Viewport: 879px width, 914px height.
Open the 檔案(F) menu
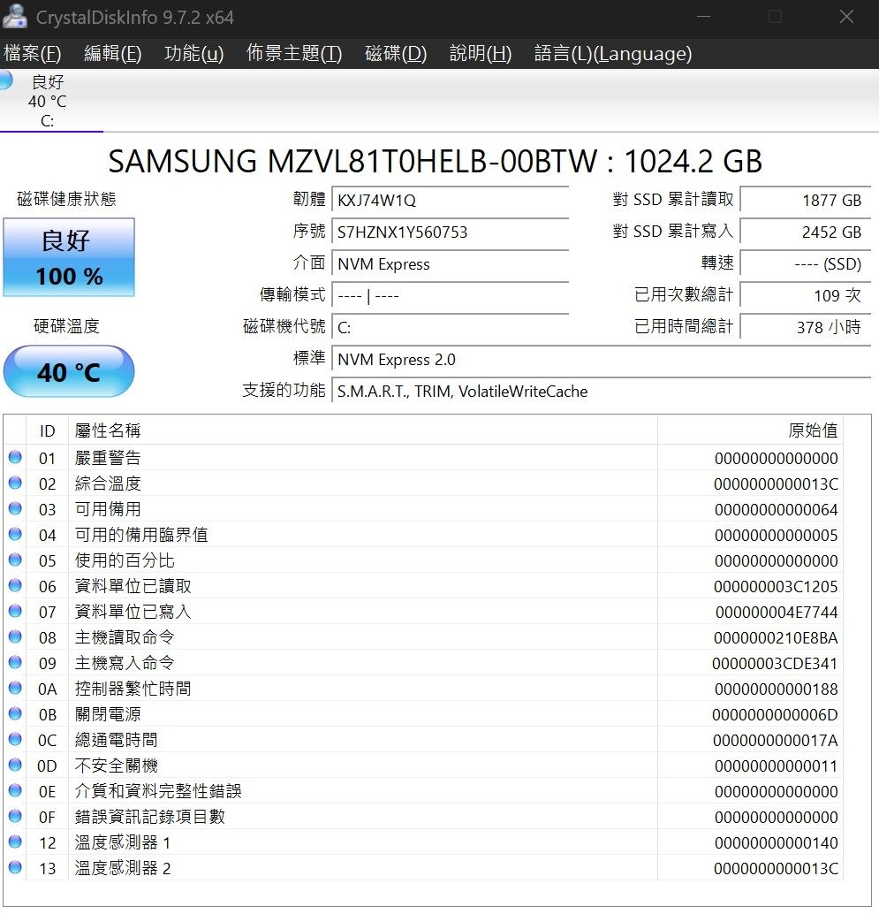[x=33, y=54]
